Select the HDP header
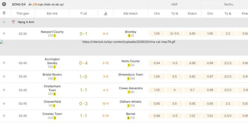 coord(175,5)
